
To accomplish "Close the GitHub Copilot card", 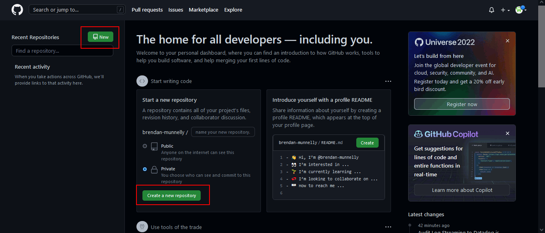I will point(507,133).
